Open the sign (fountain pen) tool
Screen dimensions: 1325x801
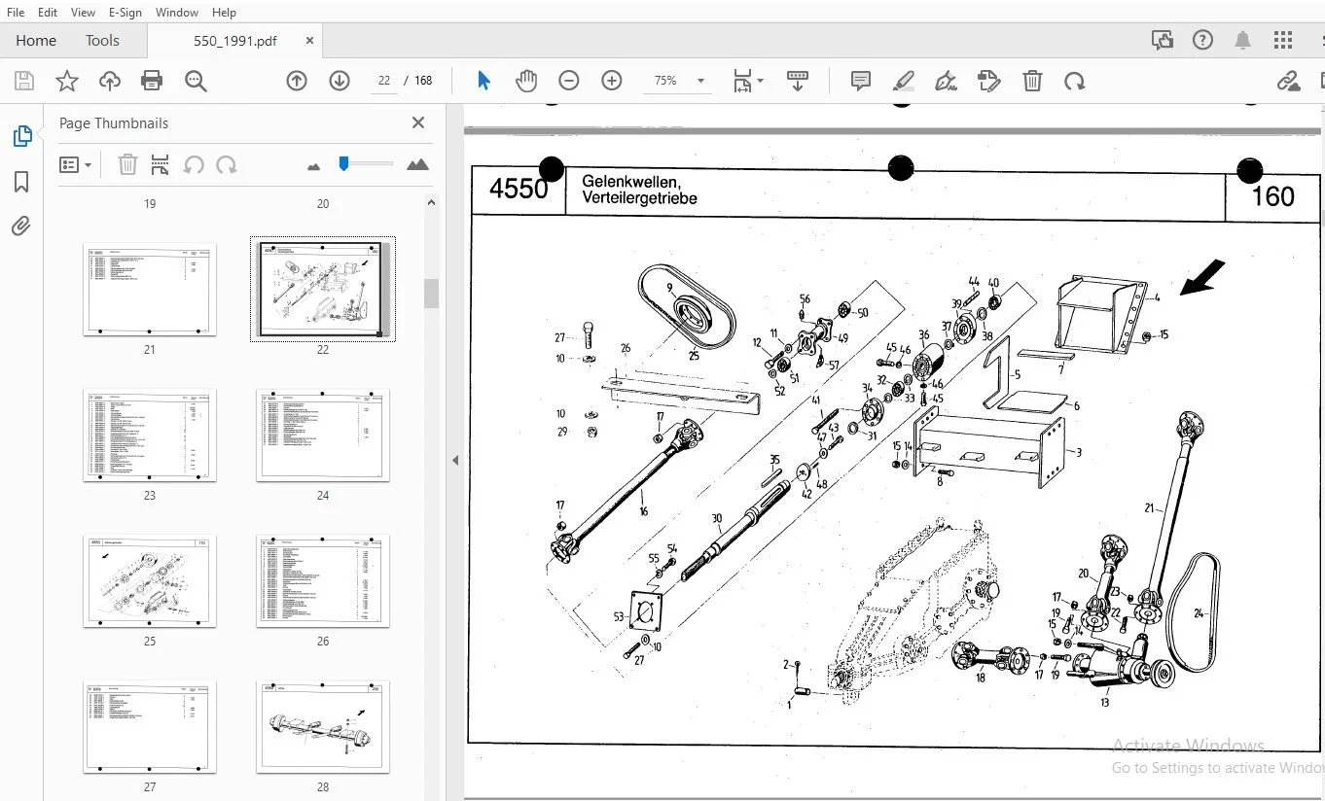coord(946,81)
